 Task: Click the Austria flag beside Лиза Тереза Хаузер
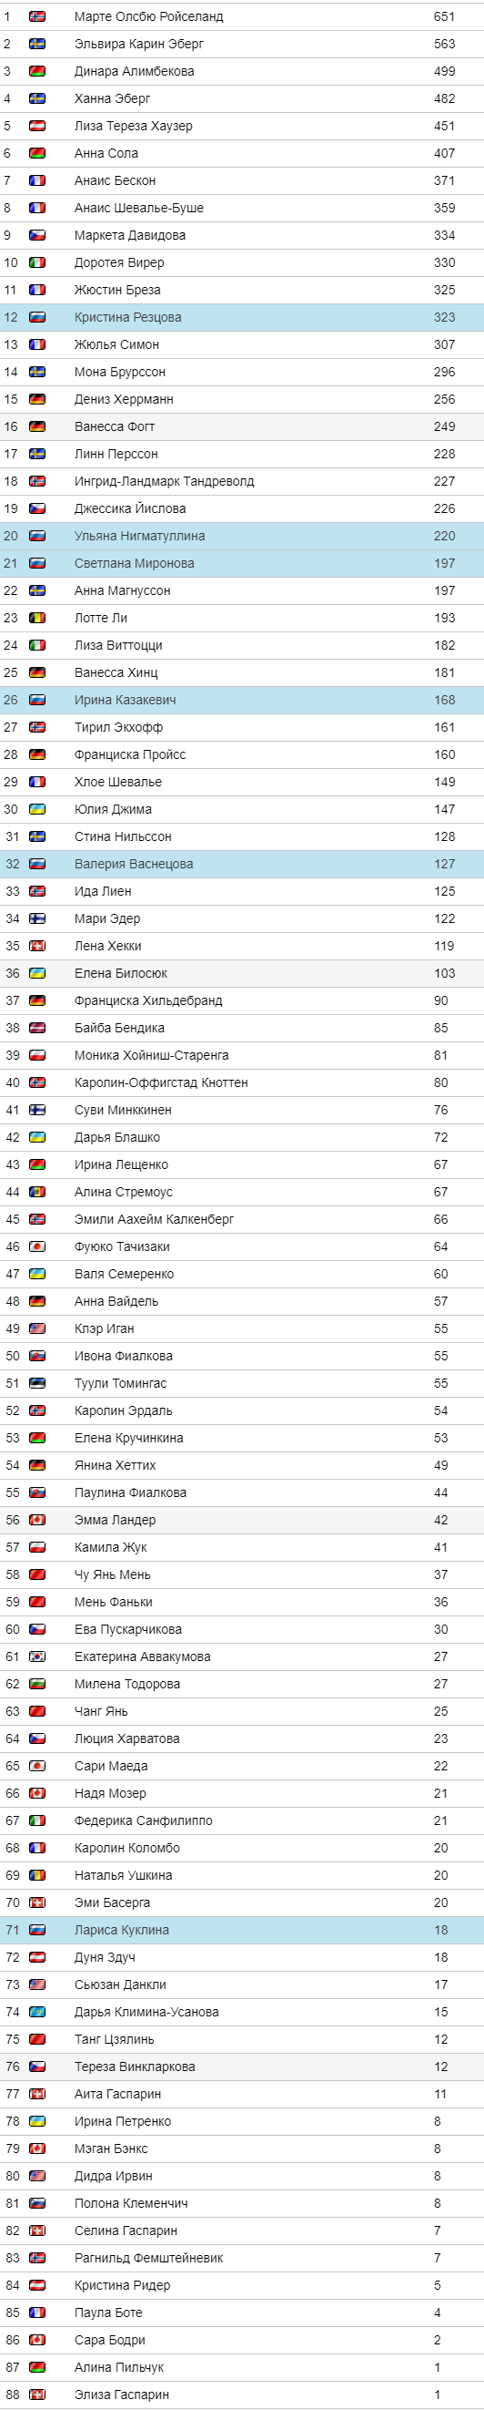(37, 127)
